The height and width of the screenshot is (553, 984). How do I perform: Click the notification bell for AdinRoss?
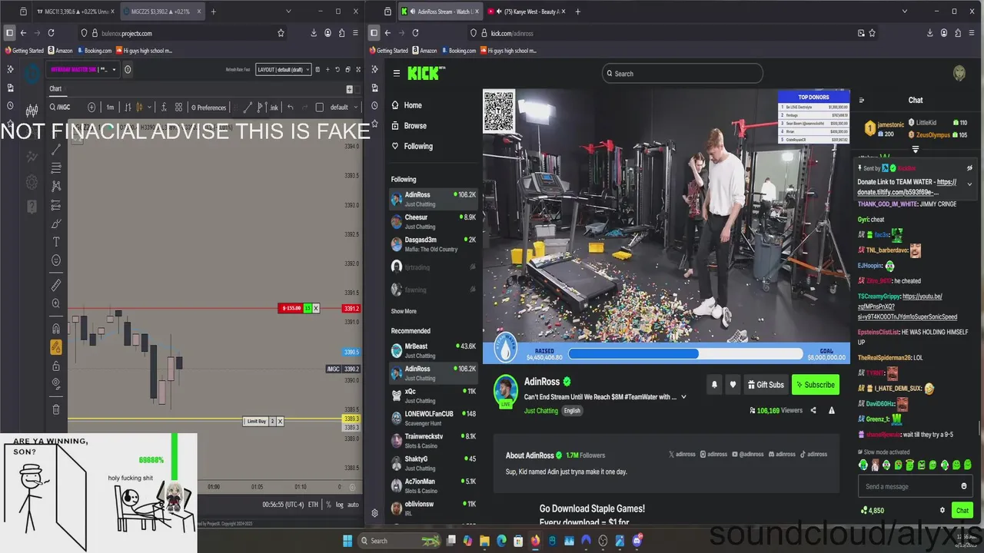(x=714, y=385)
